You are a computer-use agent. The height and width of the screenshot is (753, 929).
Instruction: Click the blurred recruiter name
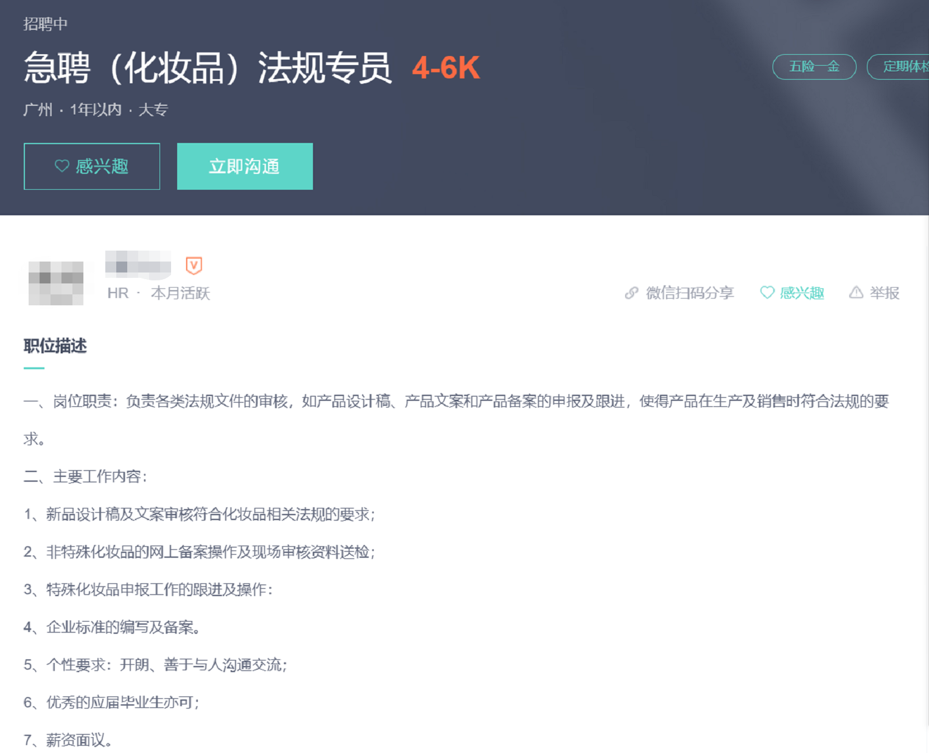pyautogui.click(x=138, y=265)
